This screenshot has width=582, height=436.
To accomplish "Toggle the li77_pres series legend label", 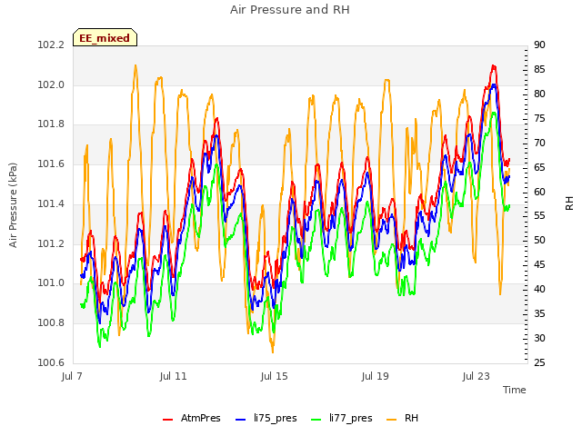I will point(351,418).
